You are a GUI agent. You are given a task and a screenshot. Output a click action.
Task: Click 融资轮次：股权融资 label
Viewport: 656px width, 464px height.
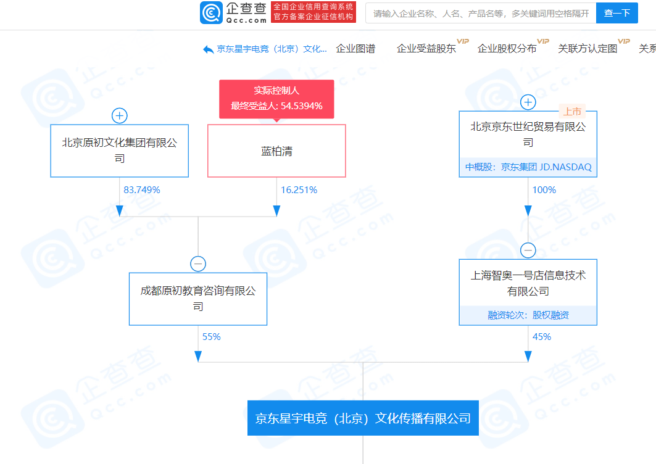(x=528, y=315)
